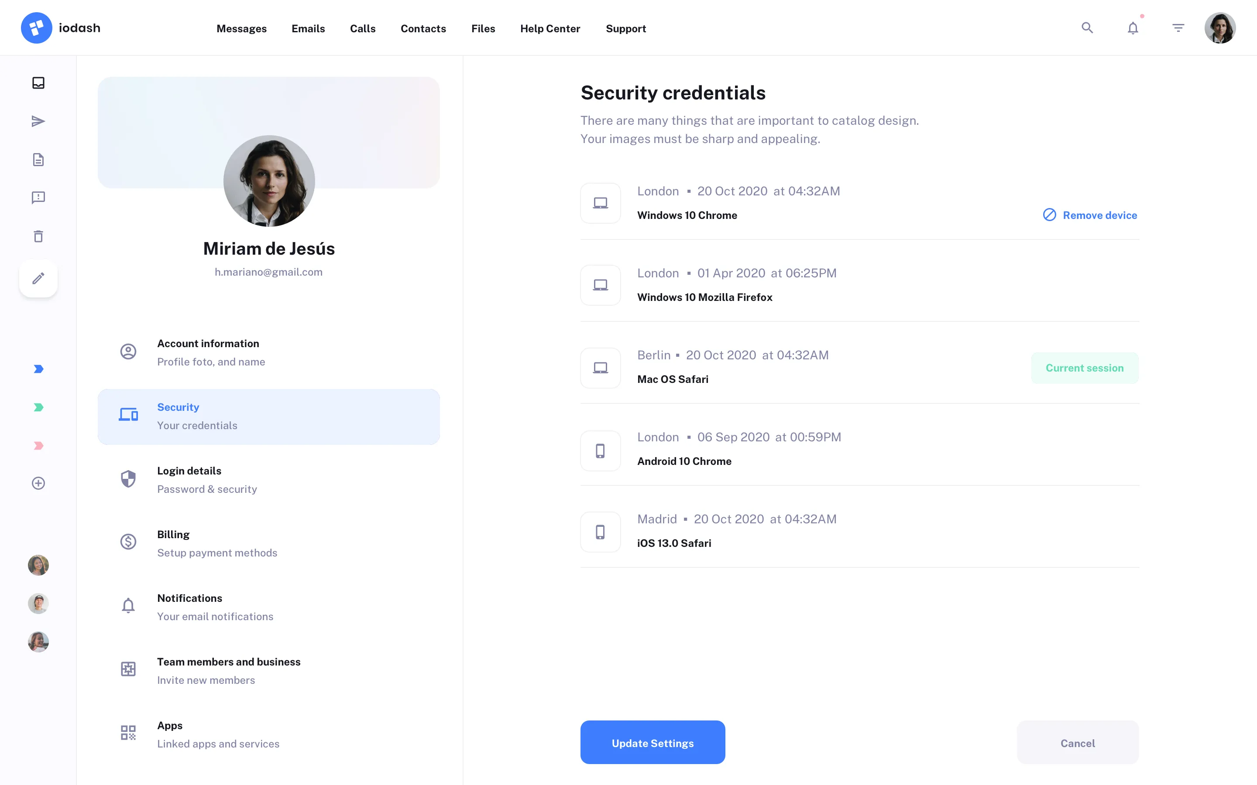The image size is (1257, 785).
Task: Open the Contacts menu in the top navigation
Action: (423, 28)
